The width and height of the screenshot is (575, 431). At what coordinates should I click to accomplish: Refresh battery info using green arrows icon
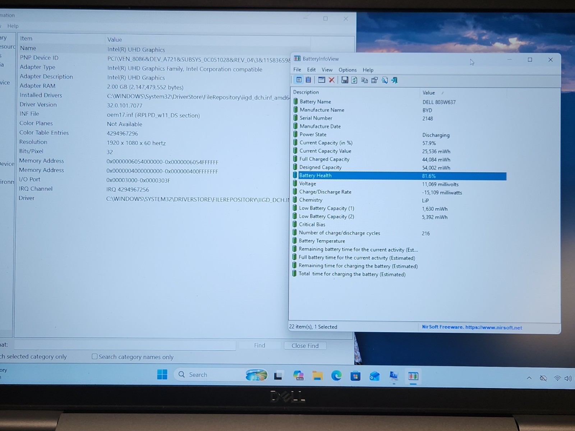coord(354,80)
